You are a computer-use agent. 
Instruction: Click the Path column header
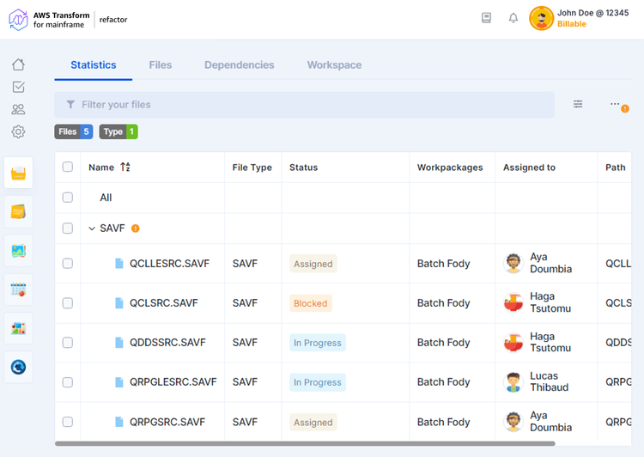click(616, 168)
